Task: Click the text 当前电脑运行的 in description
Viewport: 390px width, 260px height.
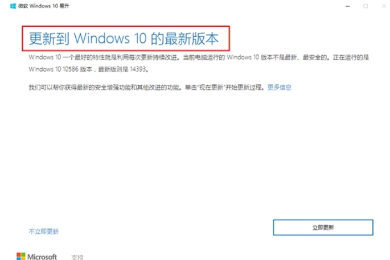Action: click(x=204, y=57)
